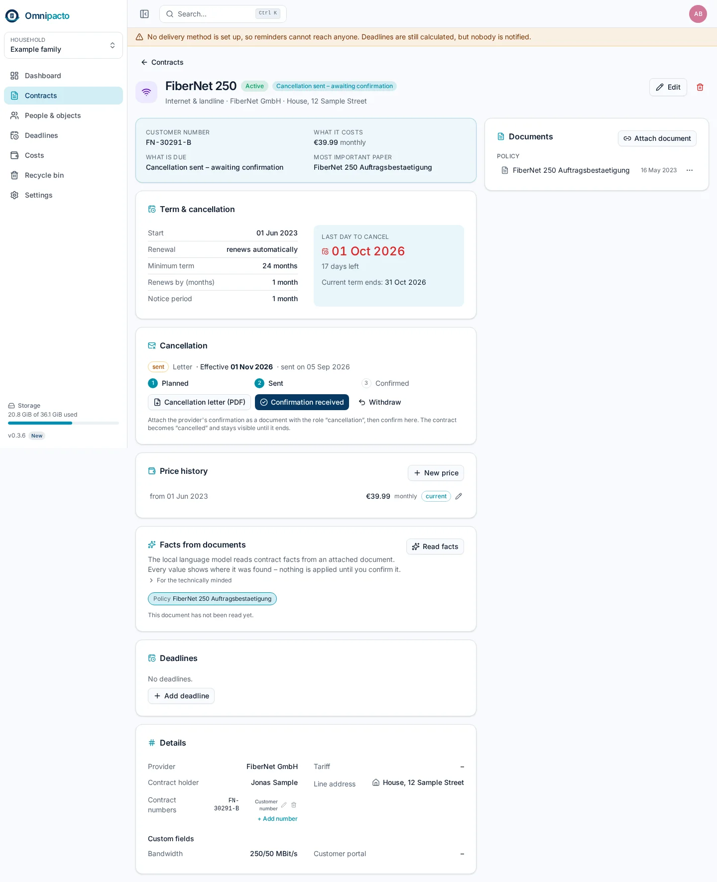Open the Household Example family selector
The image size is (717, 882).
[x=63, y=45]
